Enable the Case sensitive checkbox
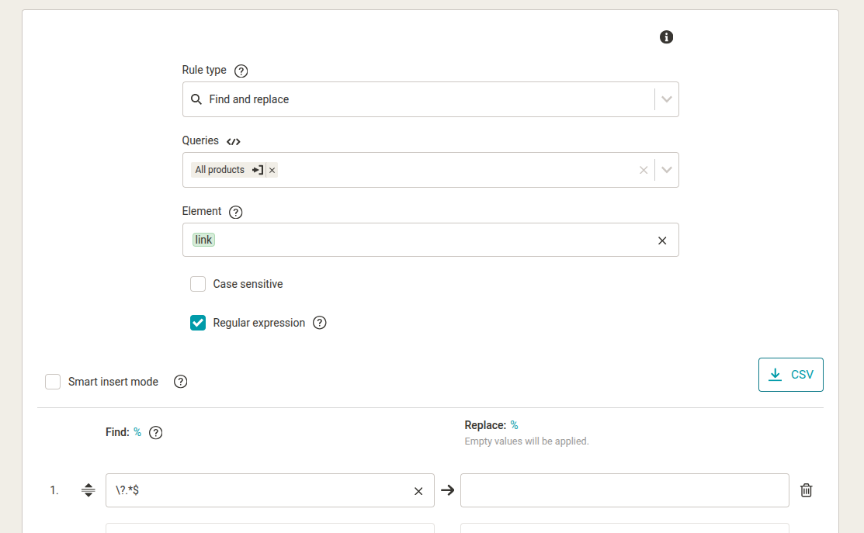The width and height of the screenshot is (864, 533). click(198, 284)
